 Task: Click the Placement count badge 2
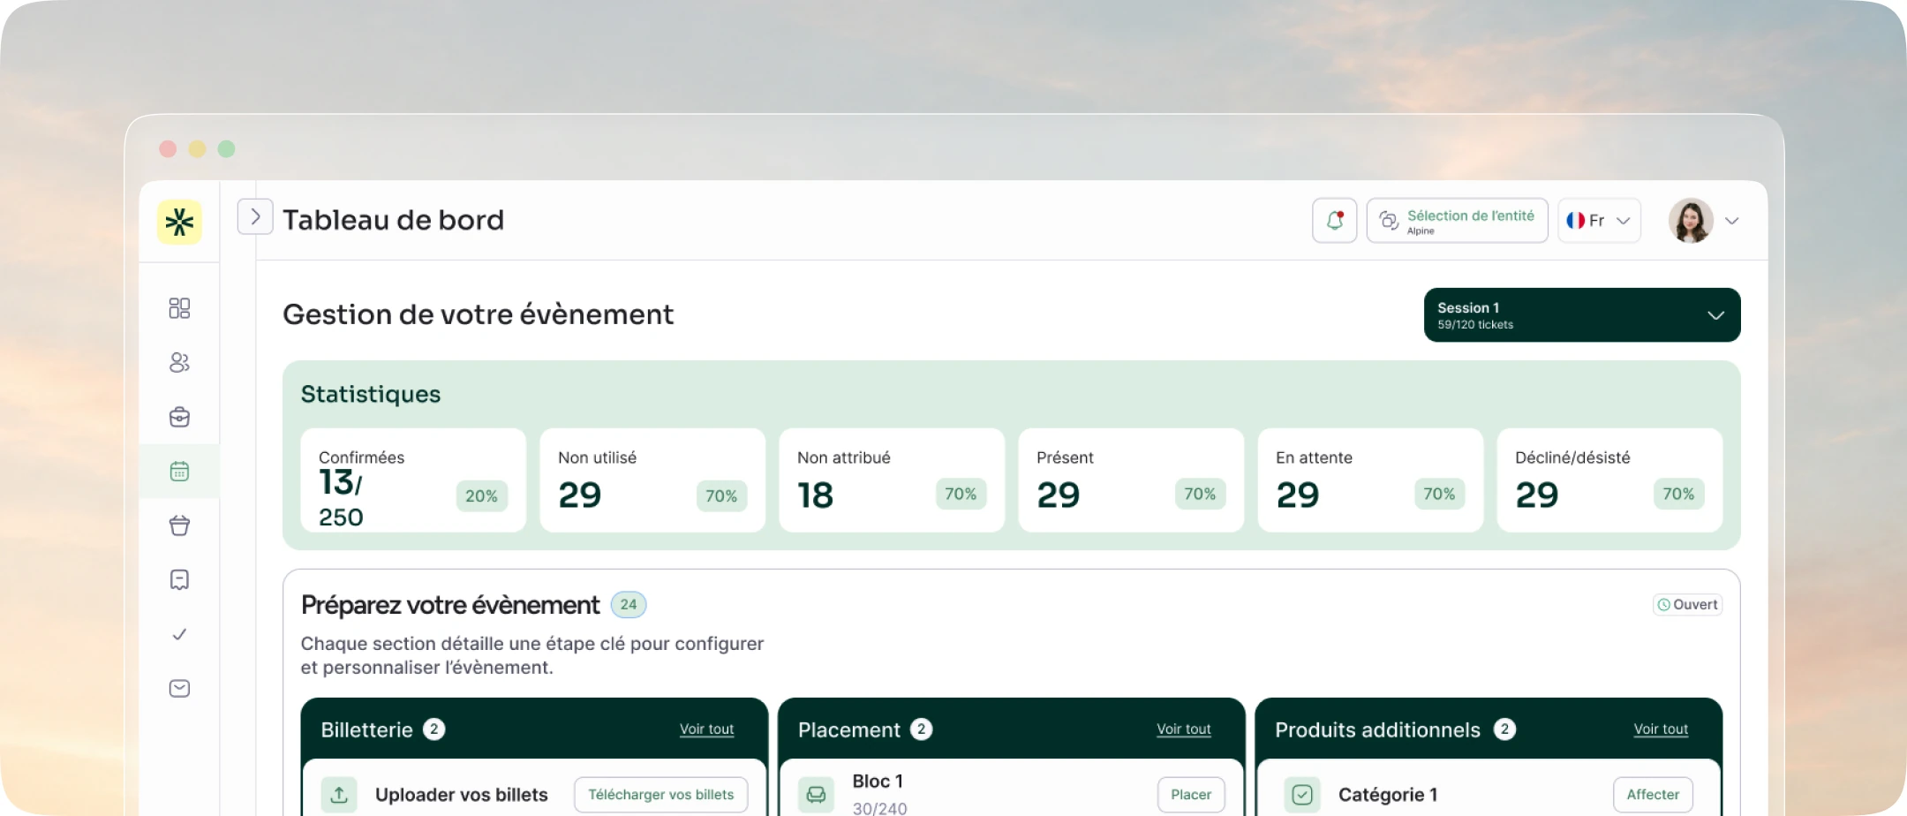[x=921, y=729]
